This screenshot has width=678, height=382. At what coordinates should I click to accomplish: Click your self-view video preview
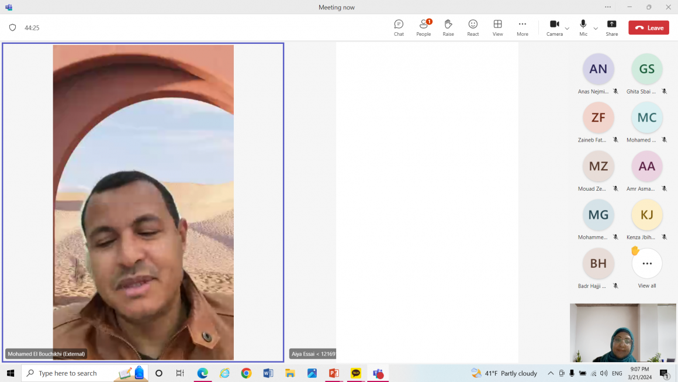[x=622, y=333]
